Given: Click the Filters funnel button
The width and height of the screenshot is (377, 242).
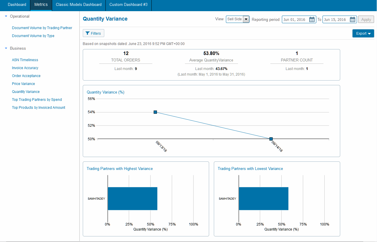Looking at the screenshot, I should coord(93,33).
